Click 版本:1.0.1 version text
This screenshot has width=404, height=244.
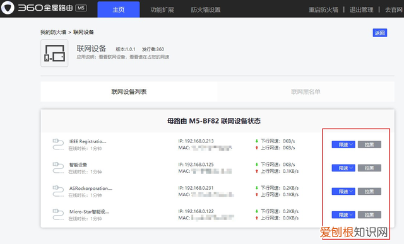[x=126, y=49]
